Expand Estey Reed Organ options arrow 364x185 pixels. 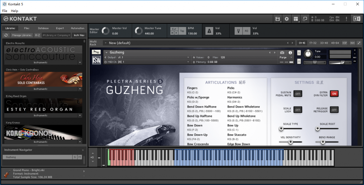coord(80,115)
